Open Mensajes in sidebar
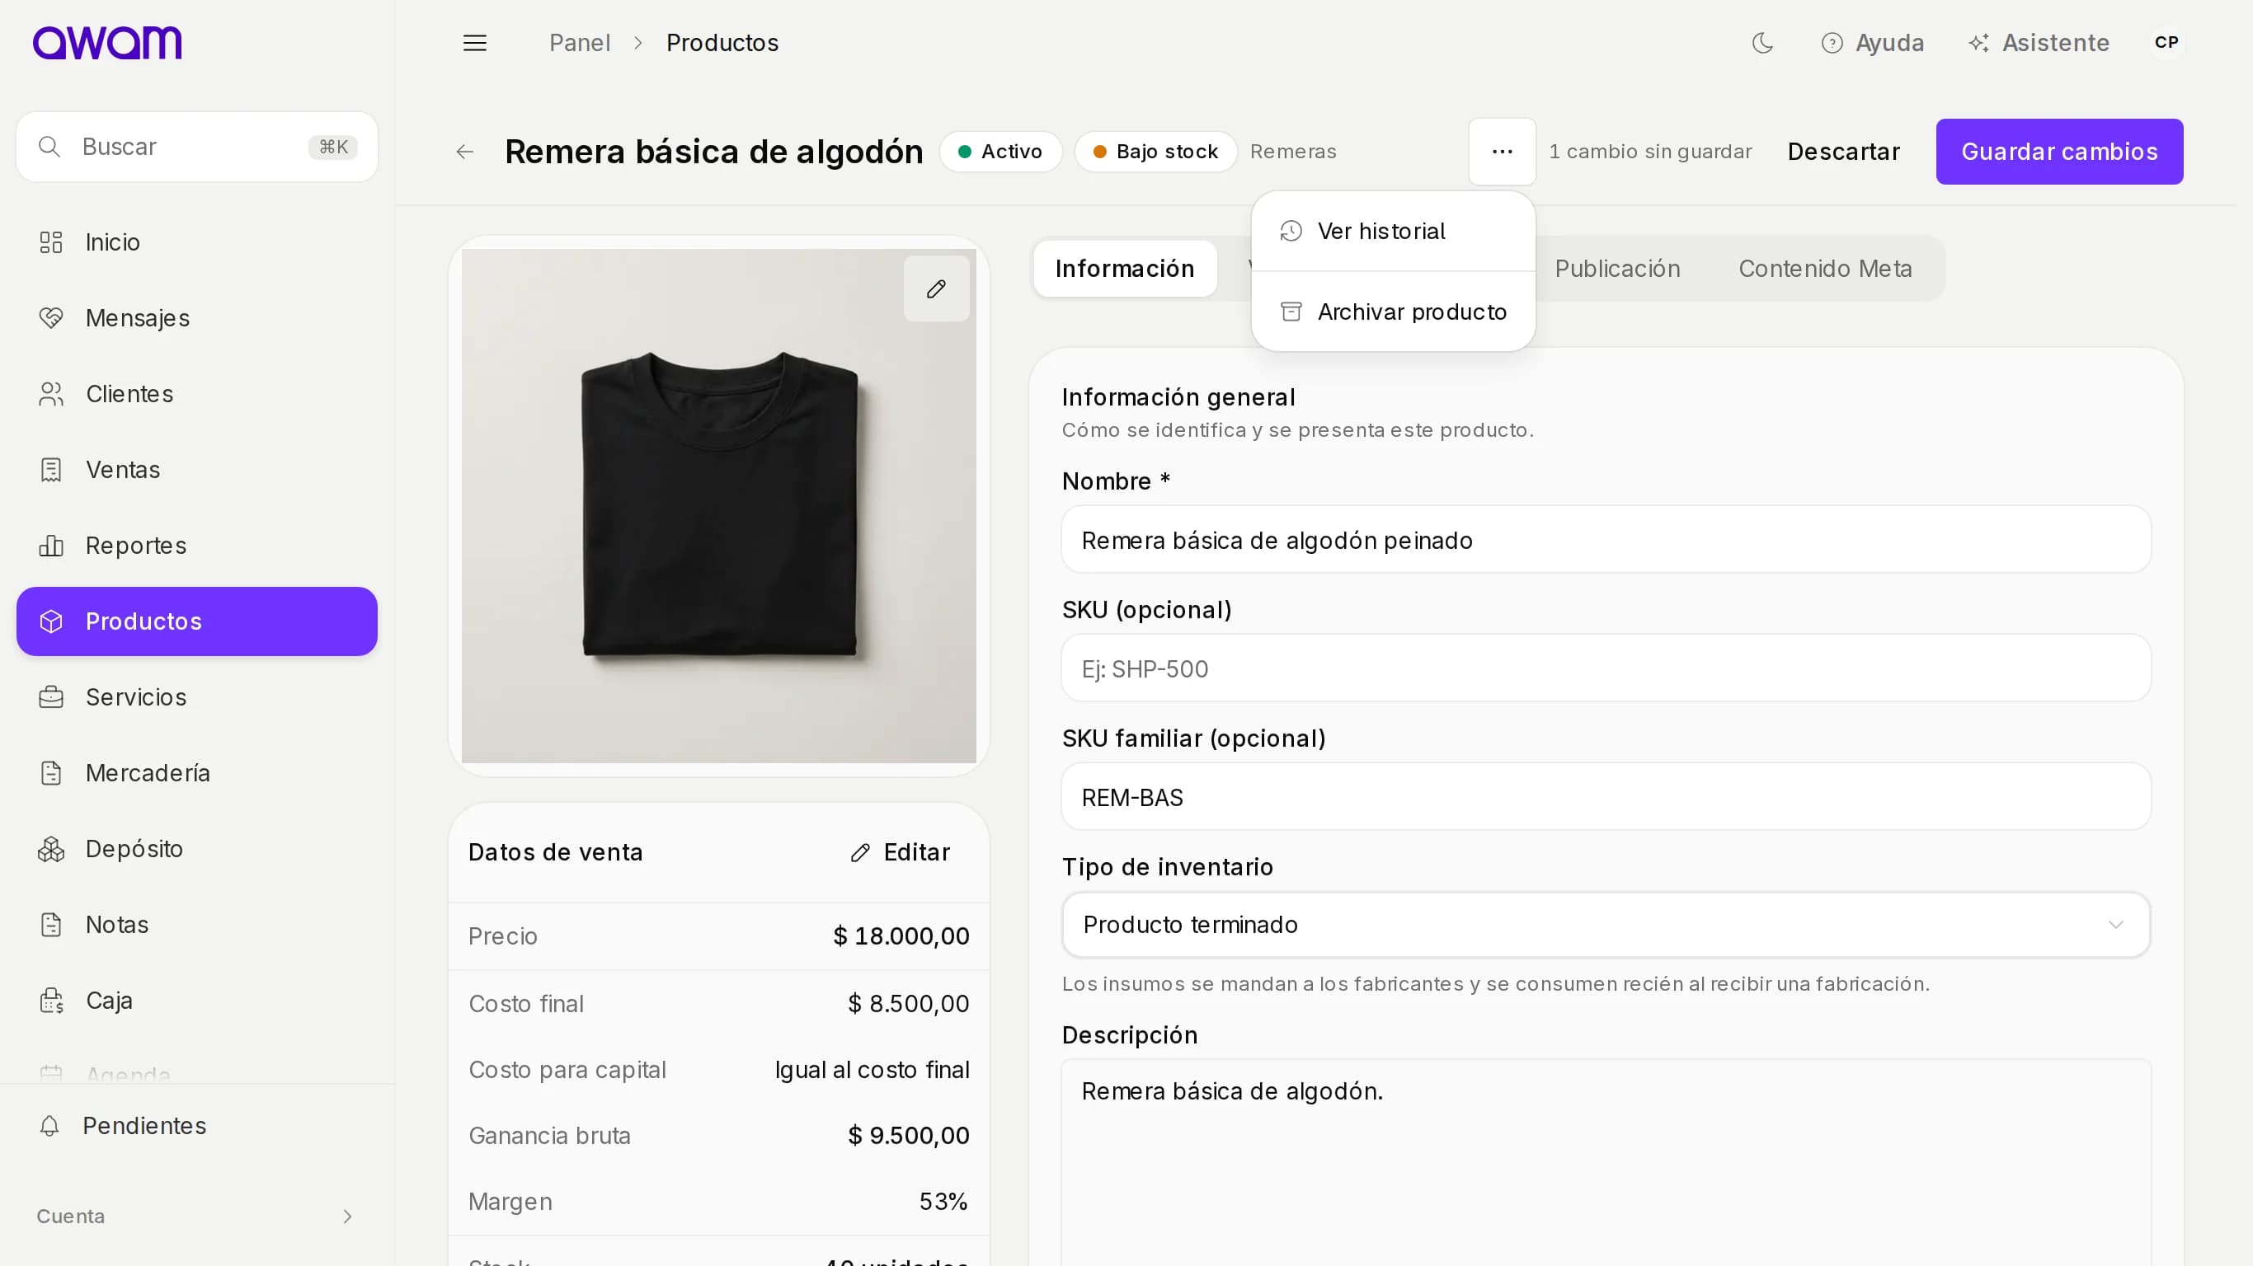The image size is (2253, 1266). (x=197, y=318)
